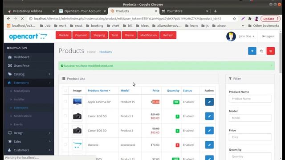Click the Price filter input field

coord(250,137)
